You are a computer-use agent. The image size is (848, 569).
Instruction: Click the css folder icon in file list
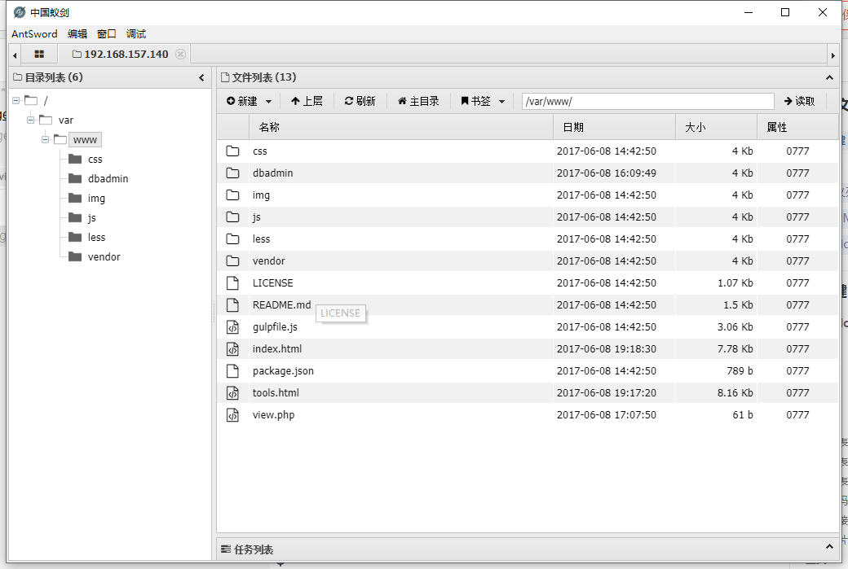[x=232, y=151]
